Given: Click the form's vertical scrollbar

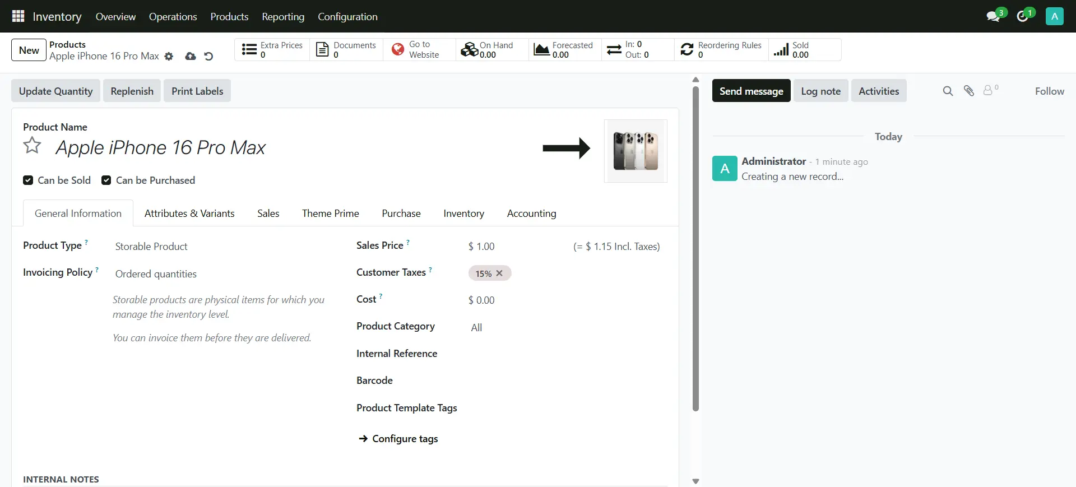Looking at the screenshot, I should click(x=695, y=247).
